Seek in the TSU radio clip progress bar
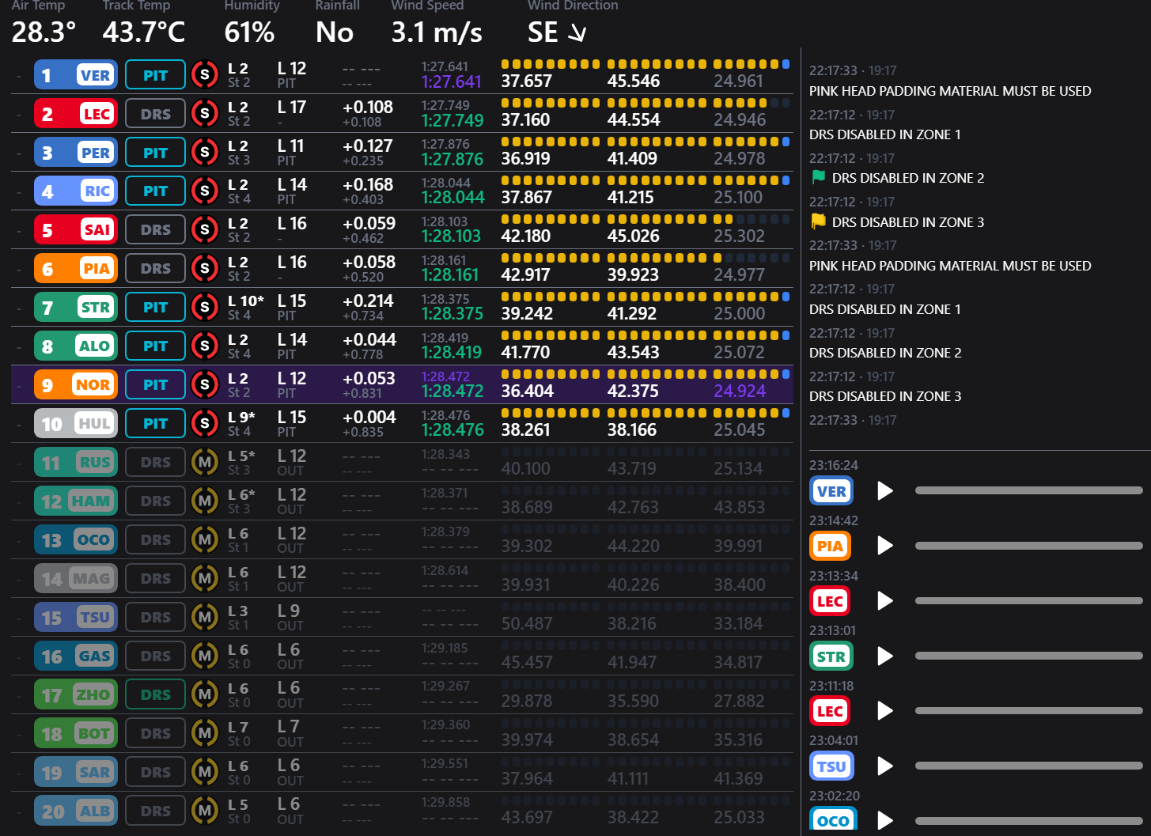Screen dimensions: 1151x836 pyautogui.click(x=1028, y=766)
